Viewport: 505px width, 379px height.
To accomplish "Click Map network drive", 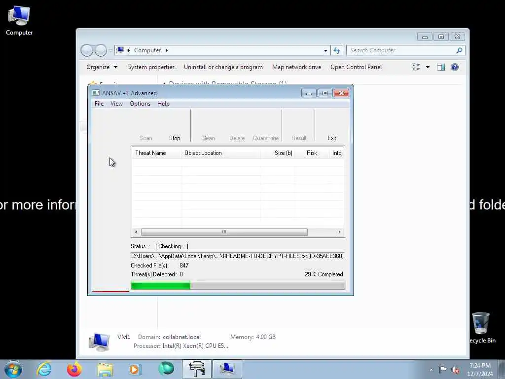I will pyautogui.click(x=296, y=67).
